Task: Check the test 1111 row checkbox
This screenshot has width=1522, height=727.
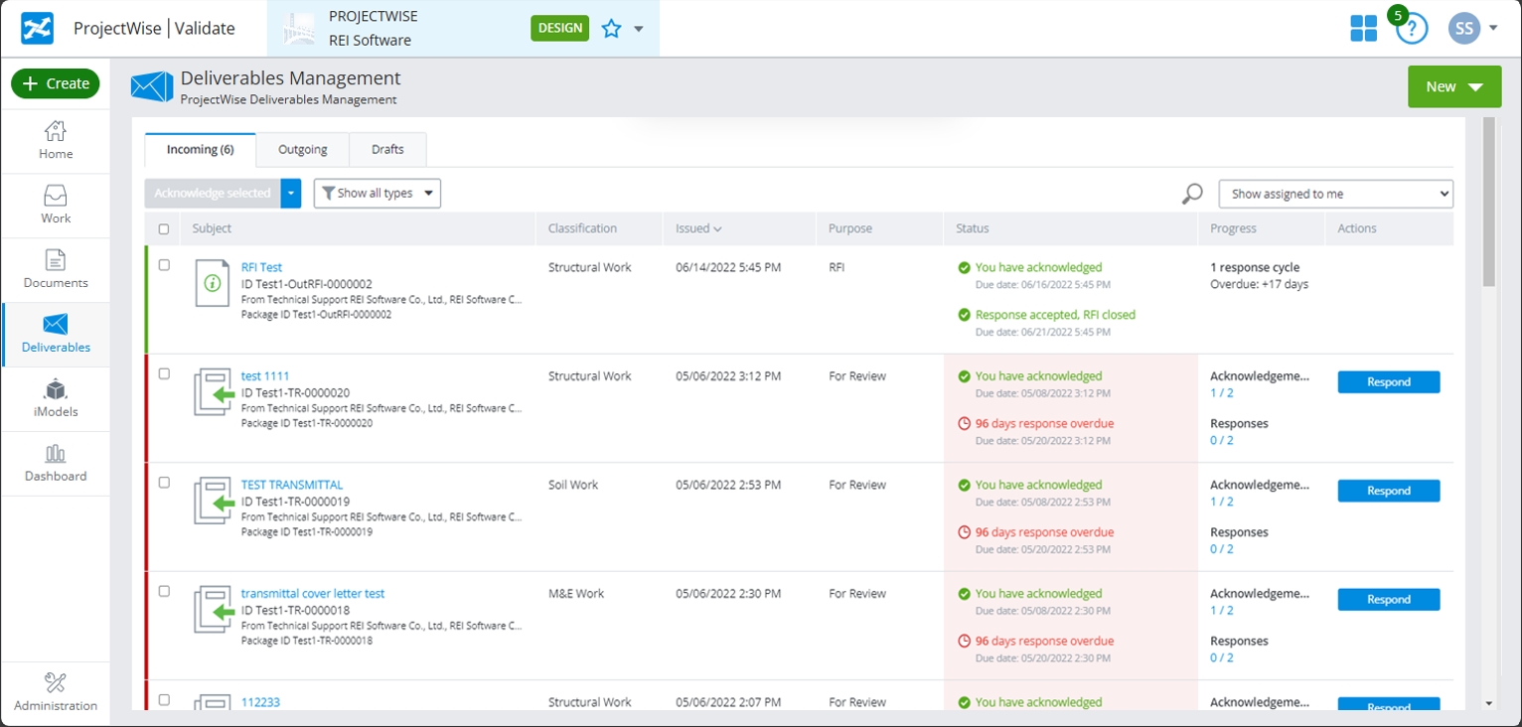Action: pos(164,374)
